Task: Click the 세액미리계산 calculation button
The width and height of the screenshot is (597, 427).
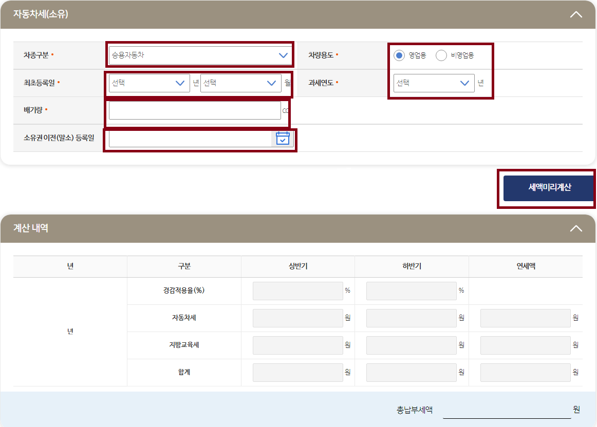Action: coord(547,188)
